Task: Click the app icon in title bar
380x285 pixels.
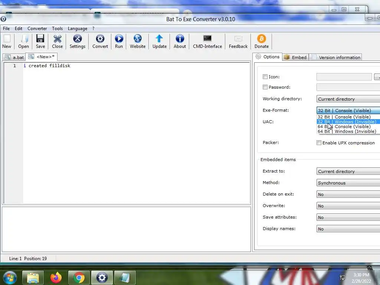Action: click(3, 19)
